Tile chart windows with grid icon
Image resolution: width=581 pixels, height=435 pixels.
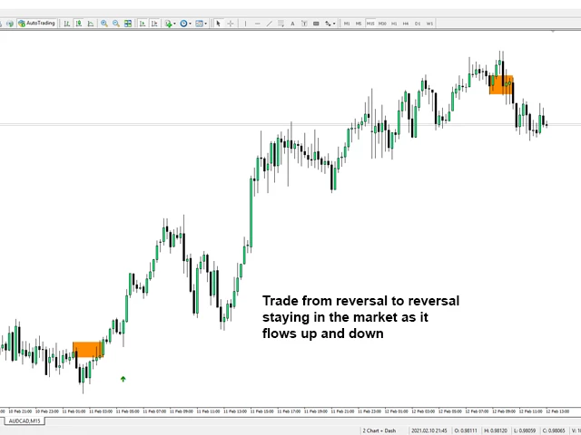(128, 23)
